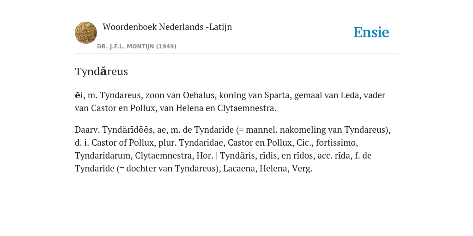Click the word fortissimo
This screenshot has height=236, width=473.
click(x=337, y=143)
